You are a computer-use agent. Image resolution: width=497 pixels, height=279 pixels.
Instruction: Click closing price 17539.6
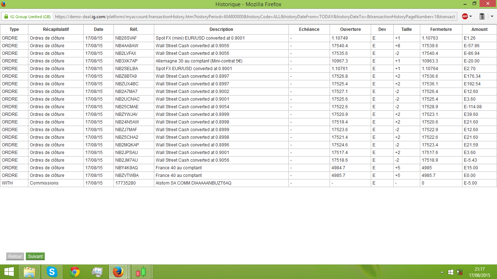430,46
